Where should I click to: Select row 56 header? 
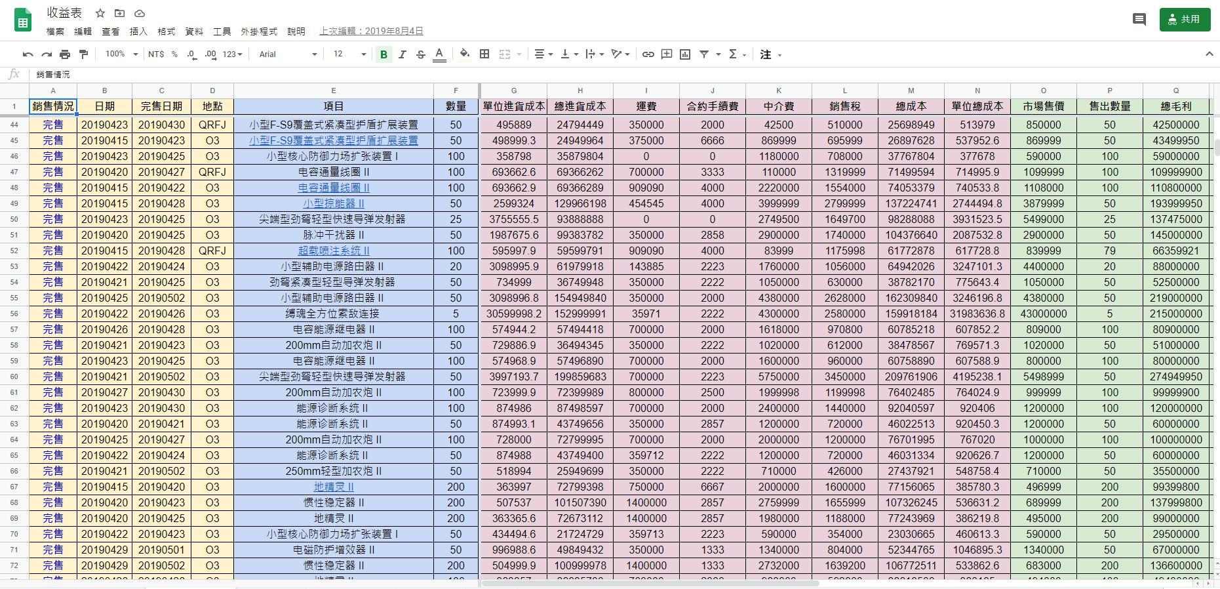[x=14, y=314]
